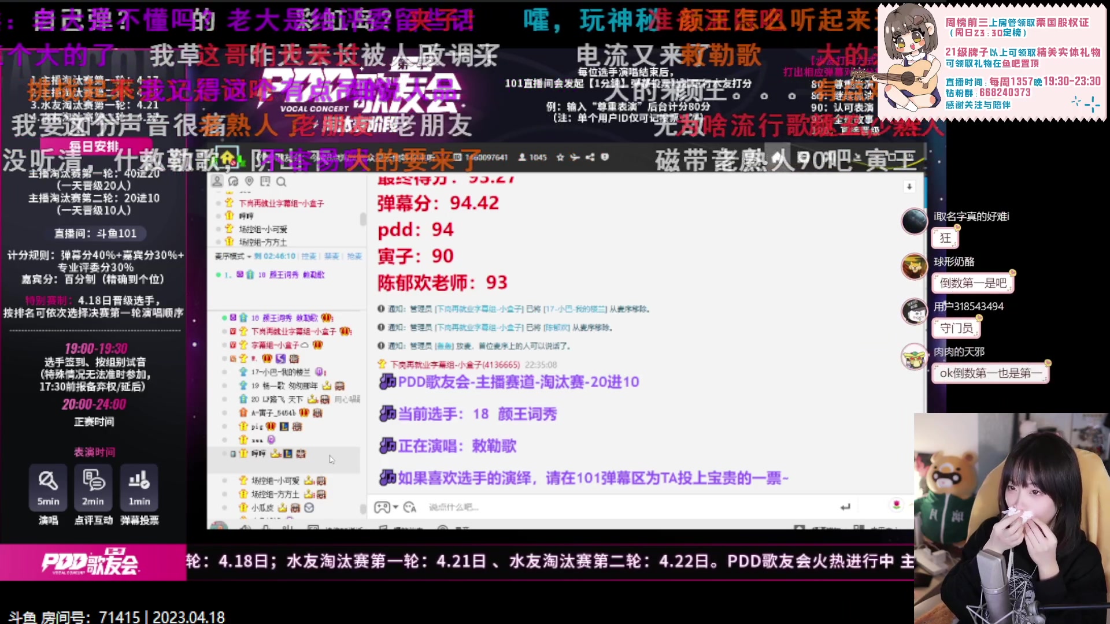Click the location pin icon in channel toolbar
Viewport: 1110px width, 624px height.
pyautogui.click(x=249, y=181)
